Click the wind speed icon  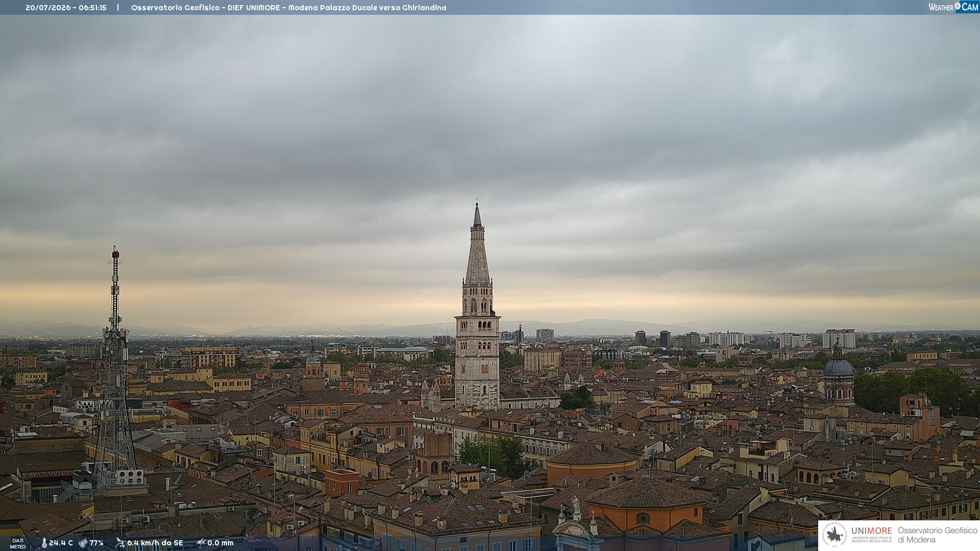(x=120, y=543)
